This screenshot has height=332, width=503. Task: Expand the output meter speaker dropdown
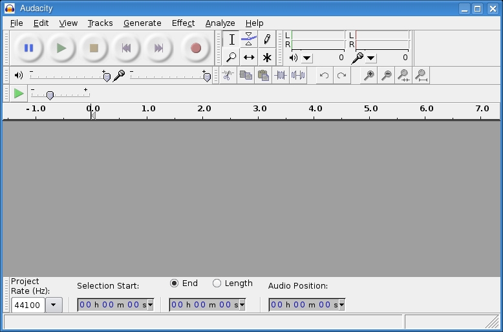[306, 58]
